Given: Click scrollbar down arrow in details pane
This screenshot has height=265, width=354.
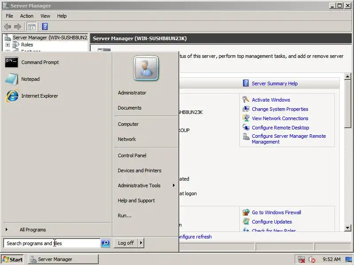Looking at the screenshot, I should click(x=348, y=228).
